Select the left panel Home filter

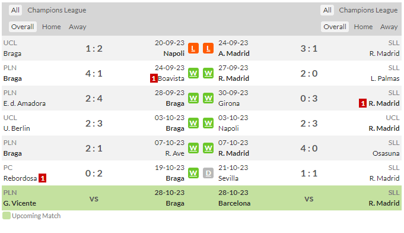[52, 27]
